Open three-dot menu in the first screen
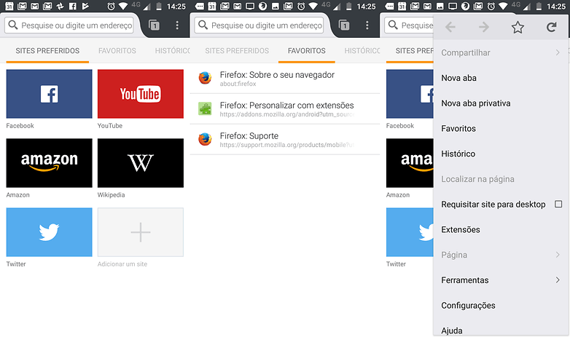 point(177,25)
